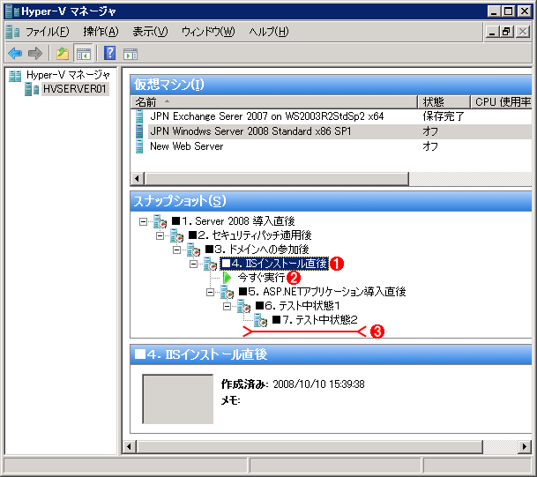Image resolution: width=537 pixels, height=477 pixels.
Task: Click the green play icon beside 今すぐ実行
Action: point(227,278)
